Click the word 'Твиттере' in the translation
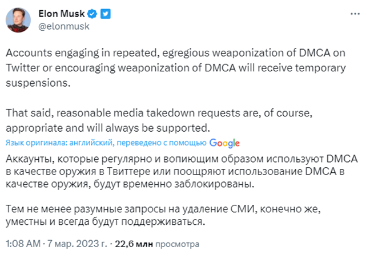Viewport: 370px width, 255px height. 128,171
